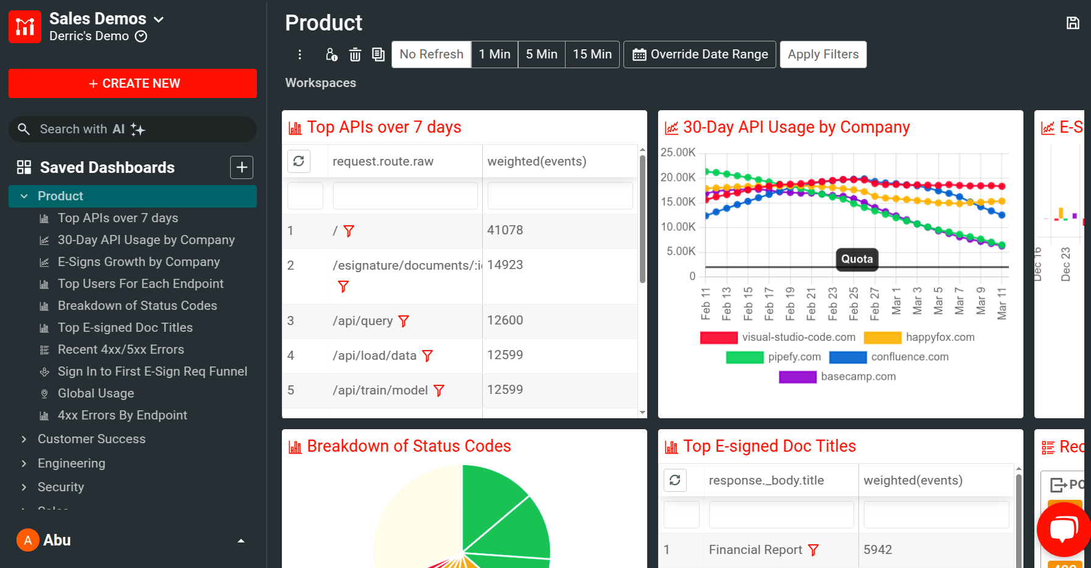Open the dashboard options kebab menu
Screen dimensions: 1091x568
tap(300, 54)
